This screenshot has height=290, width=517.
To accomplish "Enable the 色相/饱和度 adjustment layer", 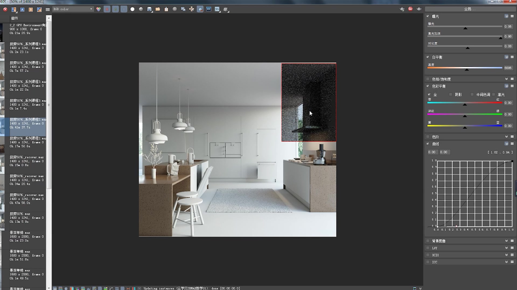I will pyautogui.click(x=428, y=79).
